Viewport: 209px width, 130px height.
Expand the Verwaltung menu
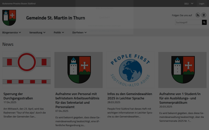pyautogui.click(x=37, y=33)
